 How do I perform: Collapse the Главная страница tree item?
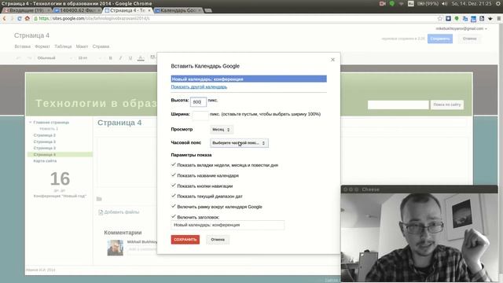point(31,123)
